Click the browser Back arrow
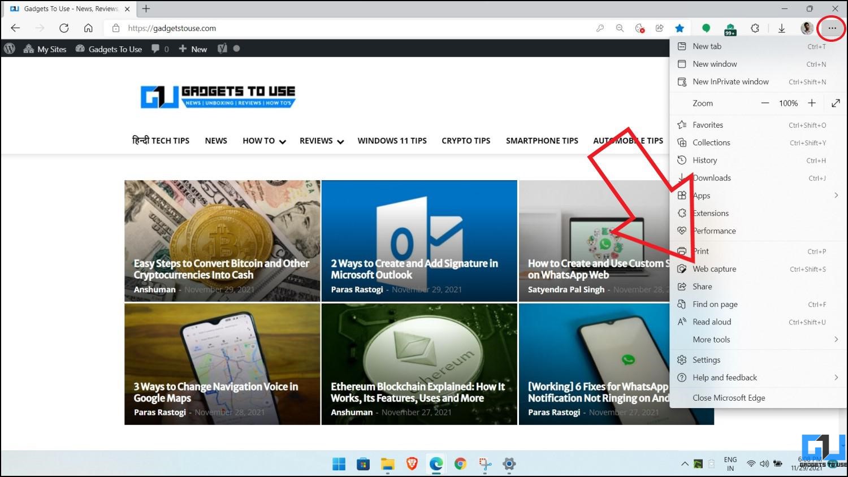Screen dimensions: 848x477 (x=15, y=28)
